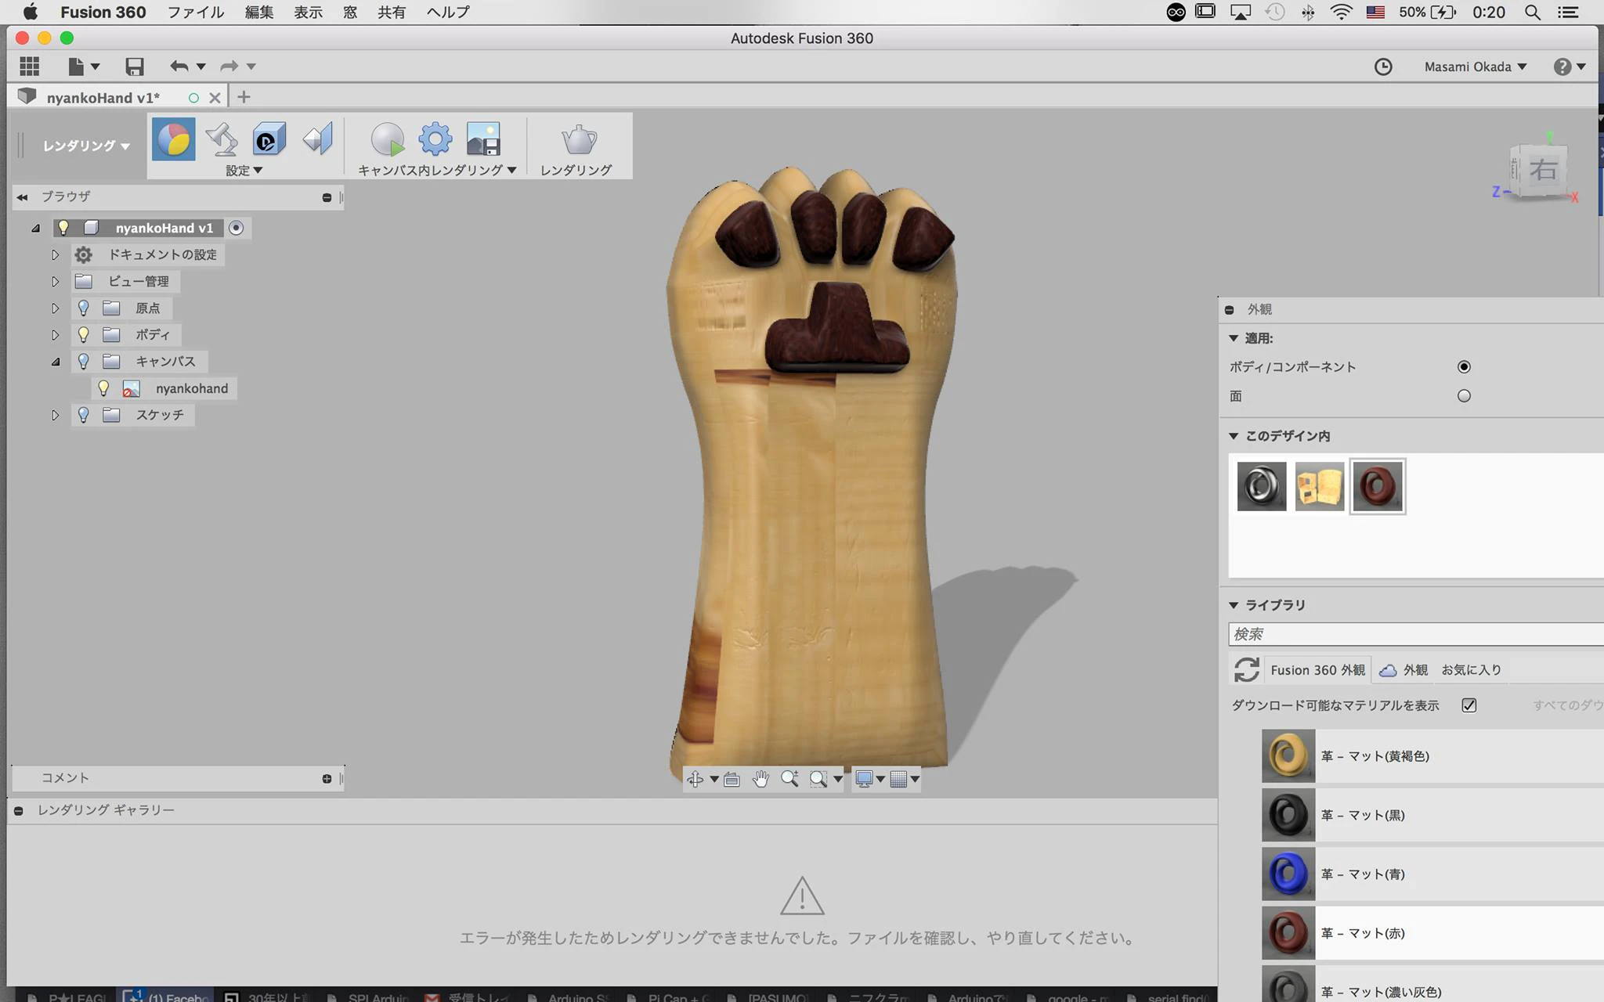Collapse the Canvas folder node

point(55,362)
